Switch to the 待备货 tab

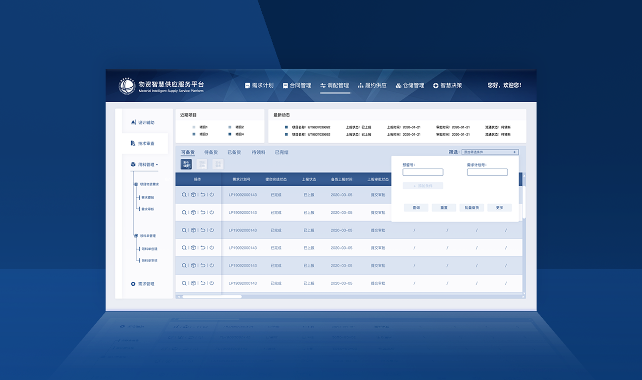pos(211,152)
